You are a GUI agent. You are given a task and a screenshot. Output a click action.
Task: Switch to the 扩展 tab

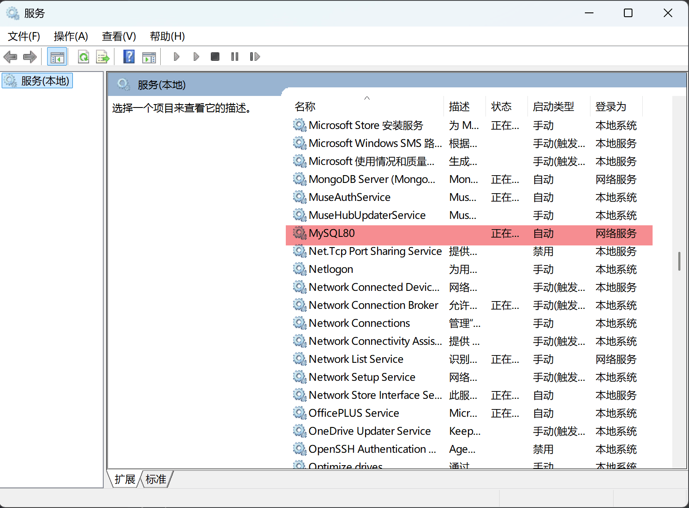tap(125, 479)
